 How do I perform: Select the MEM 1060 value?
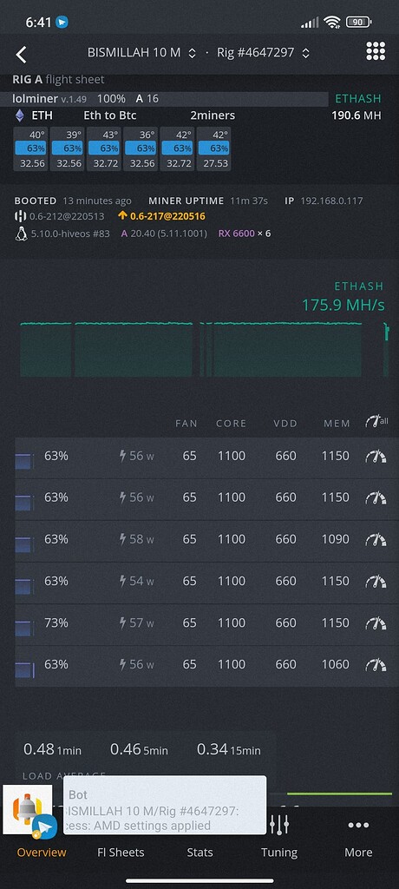(336, 664)
